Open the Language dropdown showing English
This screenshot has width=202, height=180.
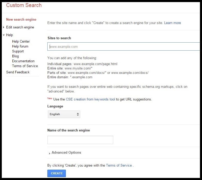click(64, 114)
